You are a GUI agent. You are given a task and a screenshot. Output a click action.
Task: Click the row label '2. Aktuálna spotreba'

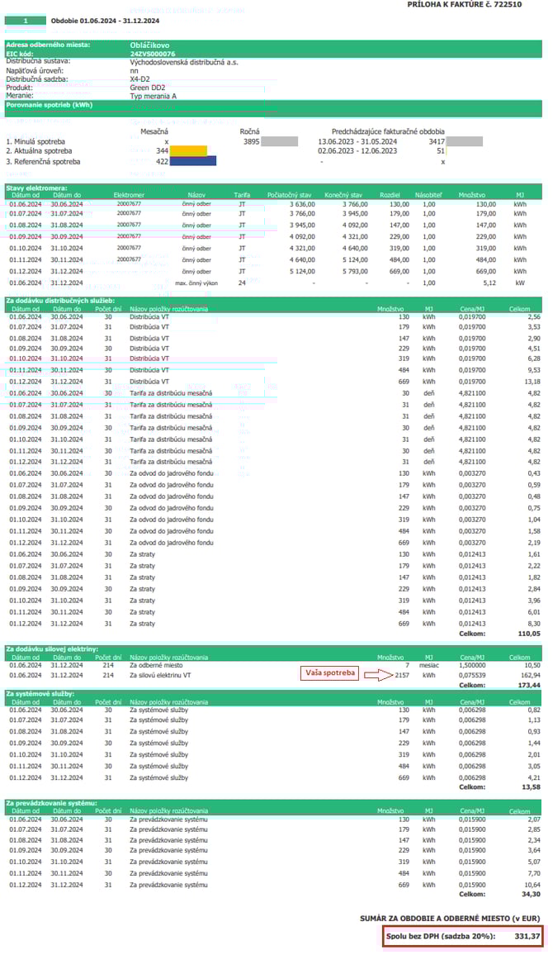point(39,150)
